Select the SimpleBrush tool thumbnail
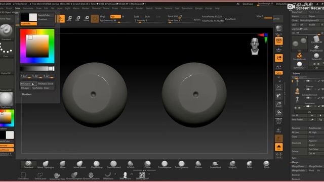The width and height of the screenshot is (324, 182). [x=299, y=56]
